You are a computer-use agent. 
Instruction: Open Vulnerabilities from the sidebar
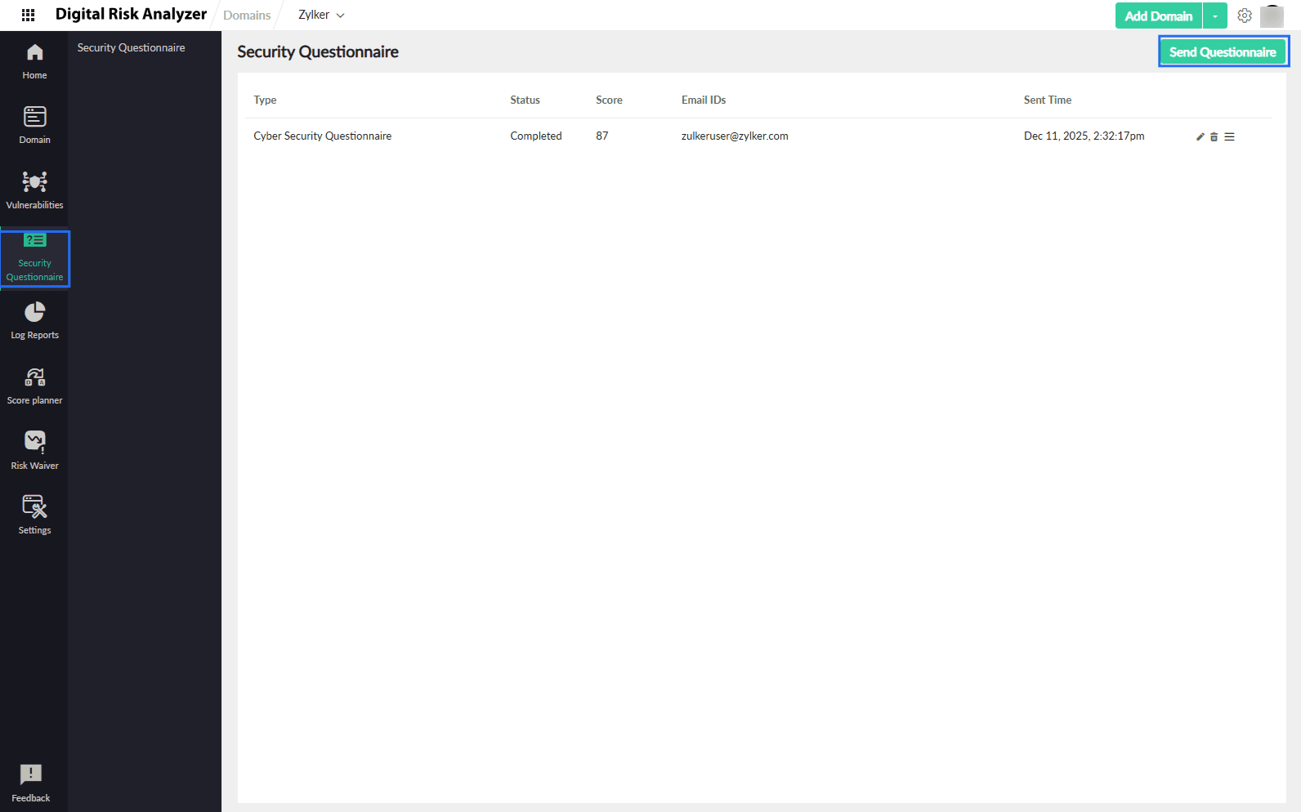click(34, 190)
